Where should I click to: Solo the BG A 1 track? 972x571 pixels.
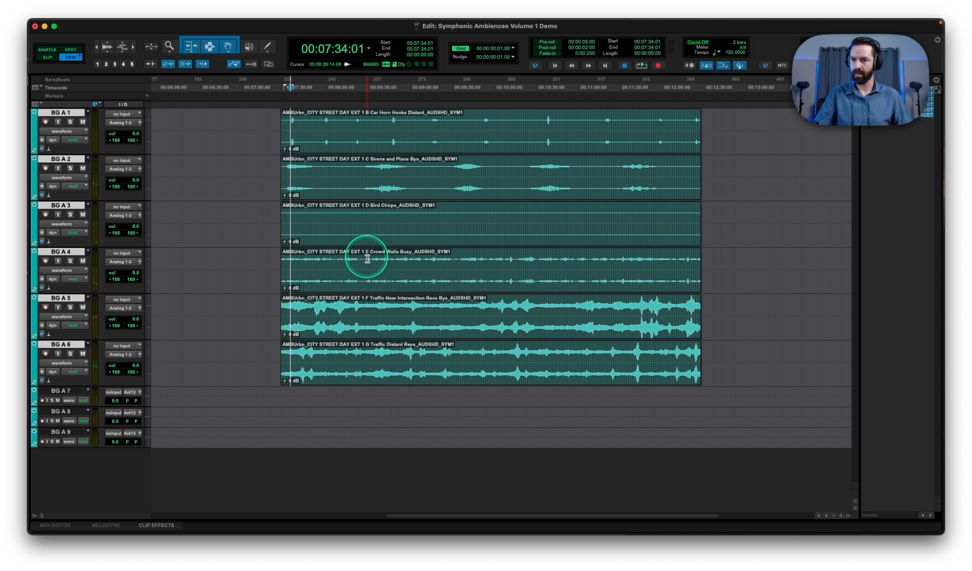70,122
